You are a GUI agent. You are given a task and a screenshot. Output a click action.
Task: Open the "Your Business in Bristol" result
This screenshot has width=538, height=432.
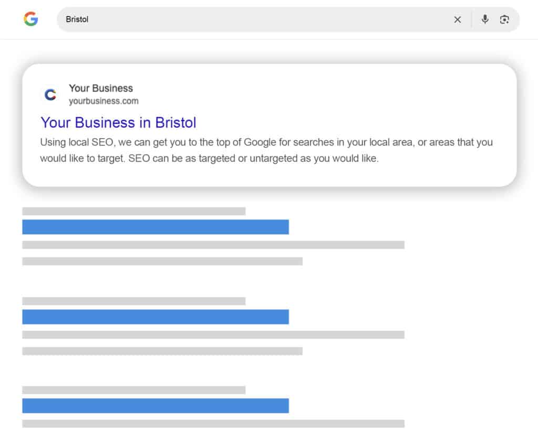pyautogui.click(x=118, y=123)
